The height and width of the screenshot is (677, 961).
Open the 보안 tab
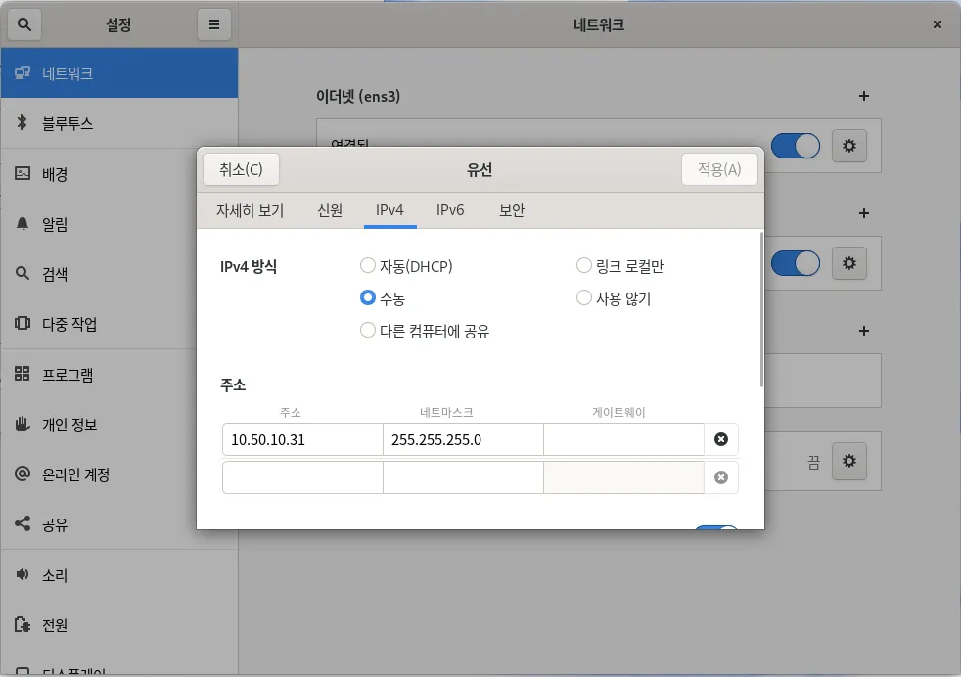pyautogui.click(x=512, y=210)
